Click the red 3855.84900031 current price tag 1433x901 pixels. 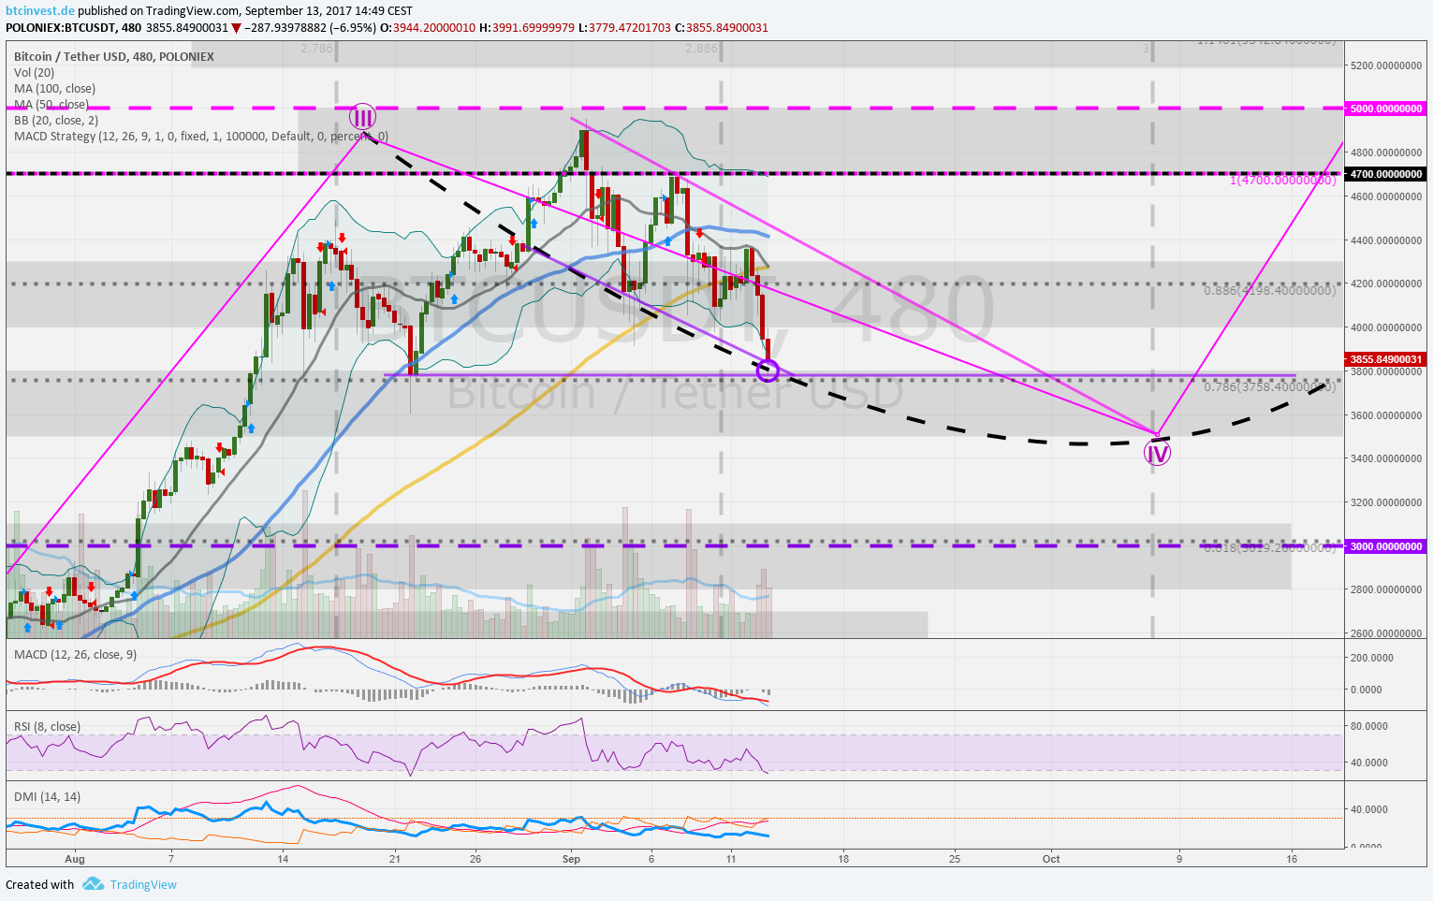click(x=1385, y=359)
